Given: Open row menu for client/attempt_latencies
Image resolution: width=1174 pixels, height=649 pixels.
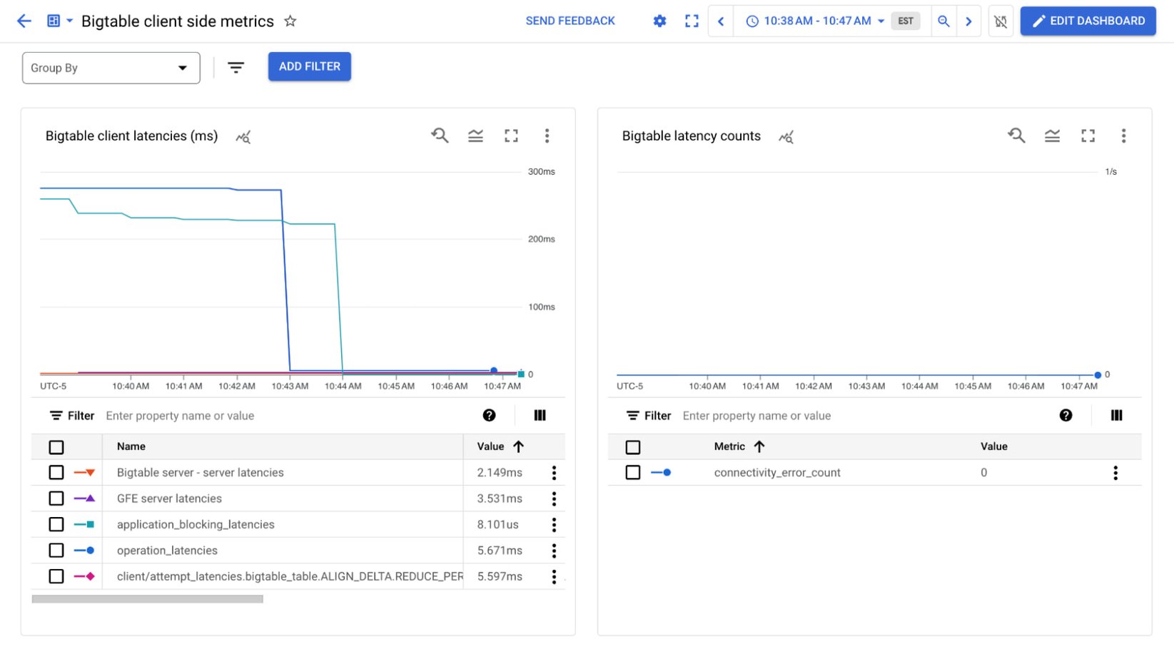Looking at the screenshot, I should 554,576.
